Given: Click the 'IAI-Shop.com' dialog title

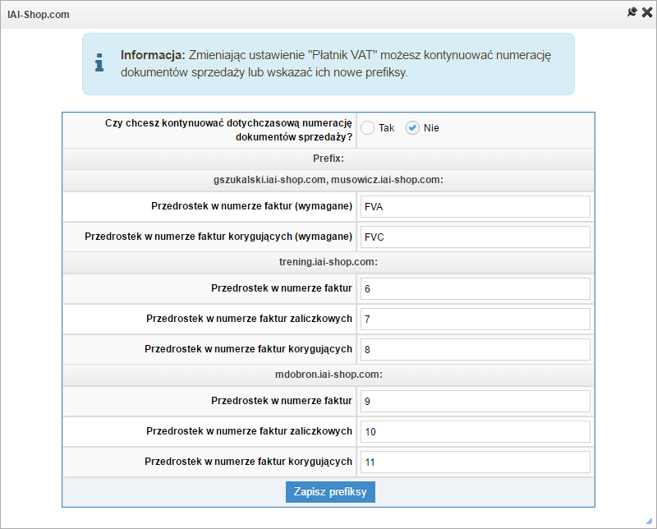Looking at the screenshot, I should click(38, 14).
